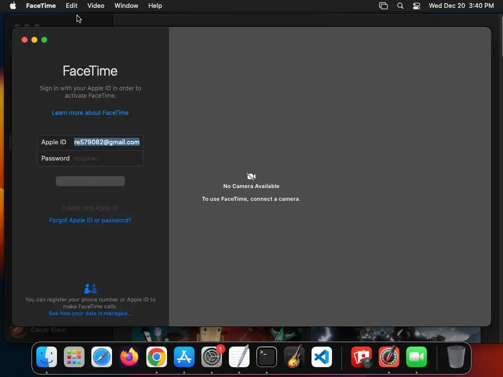Show date and time Wed Dec 20
The width and height of the screenshot is (503, 377).
tap(461, 6)
